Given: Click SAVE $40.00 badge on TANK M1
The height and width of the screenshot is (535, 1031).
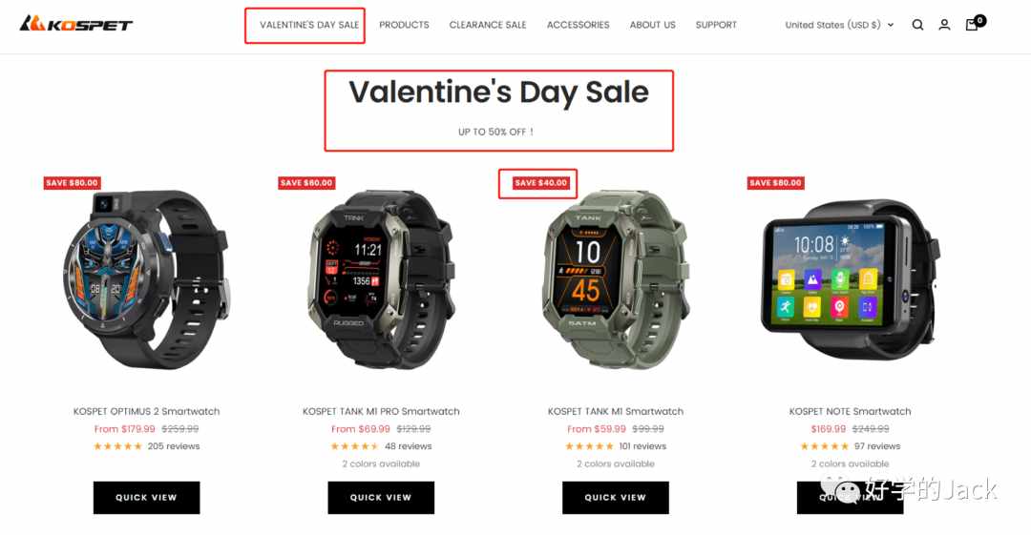Looking at the screenshot, I should [x=540, y=183].
